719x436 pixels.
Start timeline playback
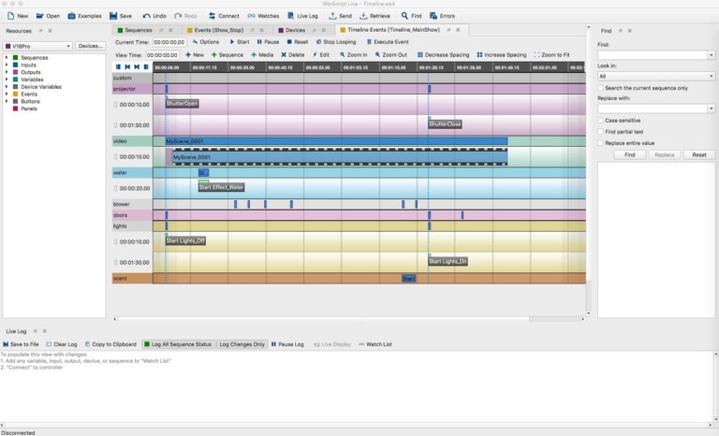coord(240,42)
